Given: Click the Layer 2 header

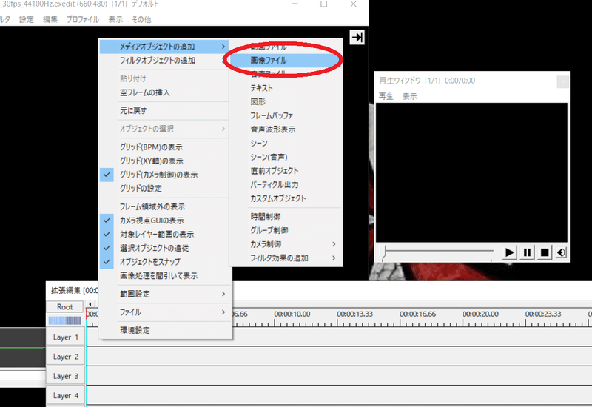Looking at the screenshot, I should 66,357.
